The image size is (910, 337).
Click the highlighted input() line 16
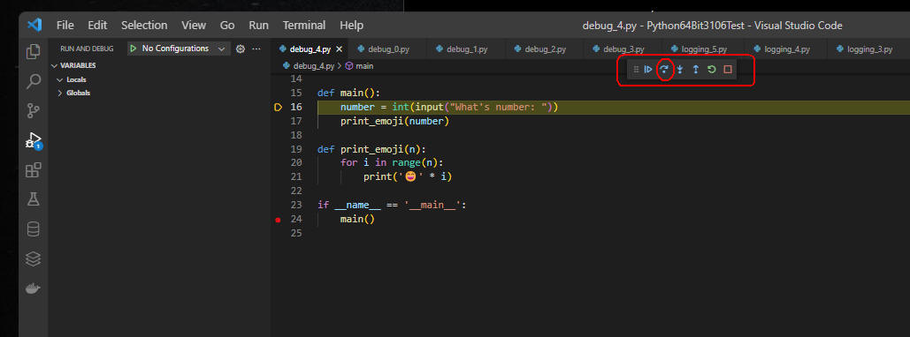point(614,107)
